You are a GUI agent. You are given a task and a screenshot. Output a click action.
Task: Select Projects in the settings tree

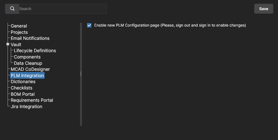(x=19, y=32)
